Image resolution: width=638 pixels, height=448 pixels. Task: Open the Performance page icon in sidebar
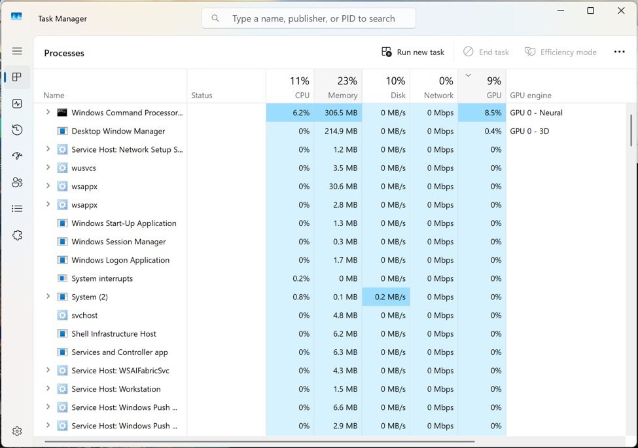17,103
